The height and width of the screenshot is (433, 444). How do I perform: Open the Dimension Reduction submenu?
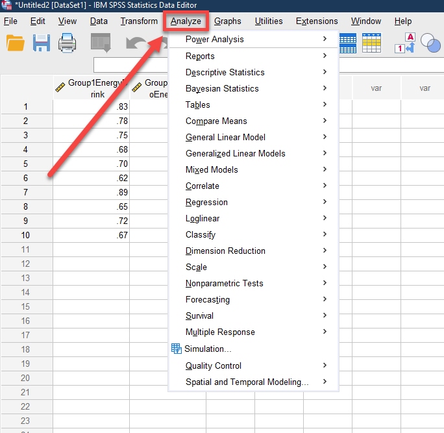253,251
